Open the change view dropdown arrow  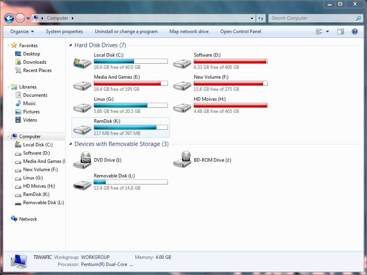pyautogui.click(x=327, y=31)
